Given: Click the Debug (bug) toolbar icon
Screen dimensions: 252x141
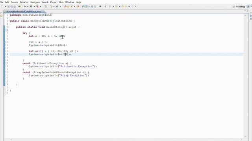Looking at the screenshot, I should (25, 6).
